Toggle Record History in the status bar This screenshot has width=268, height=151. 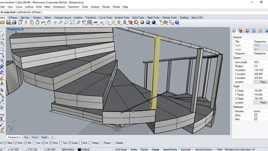[x=204, y=149]
